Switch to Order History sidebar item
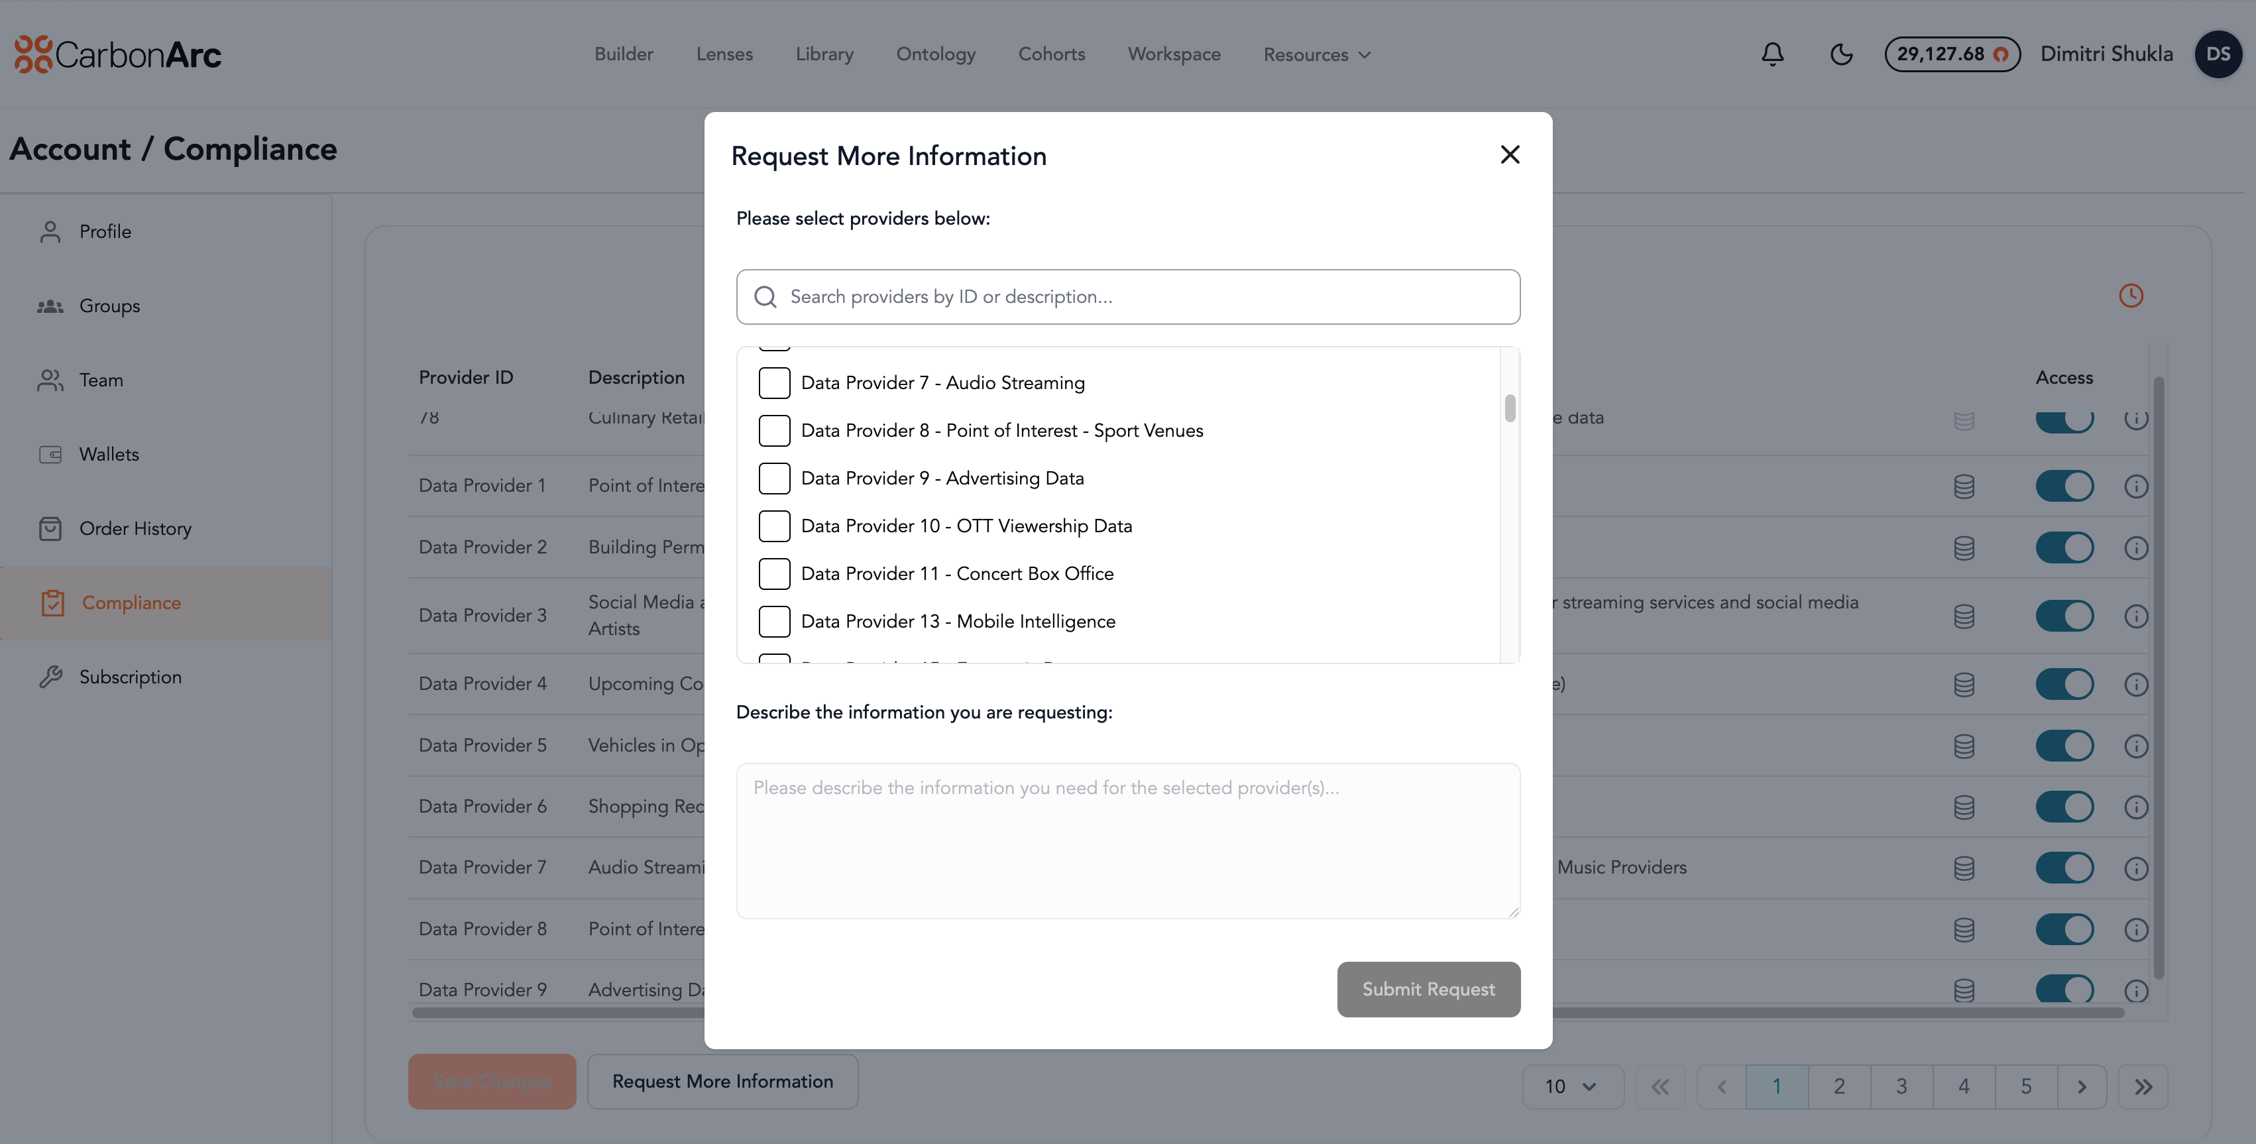2256x1144 pixels. 135,528
